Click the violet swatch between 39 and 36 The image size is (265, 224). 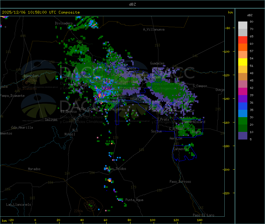(x=243, y=99)
